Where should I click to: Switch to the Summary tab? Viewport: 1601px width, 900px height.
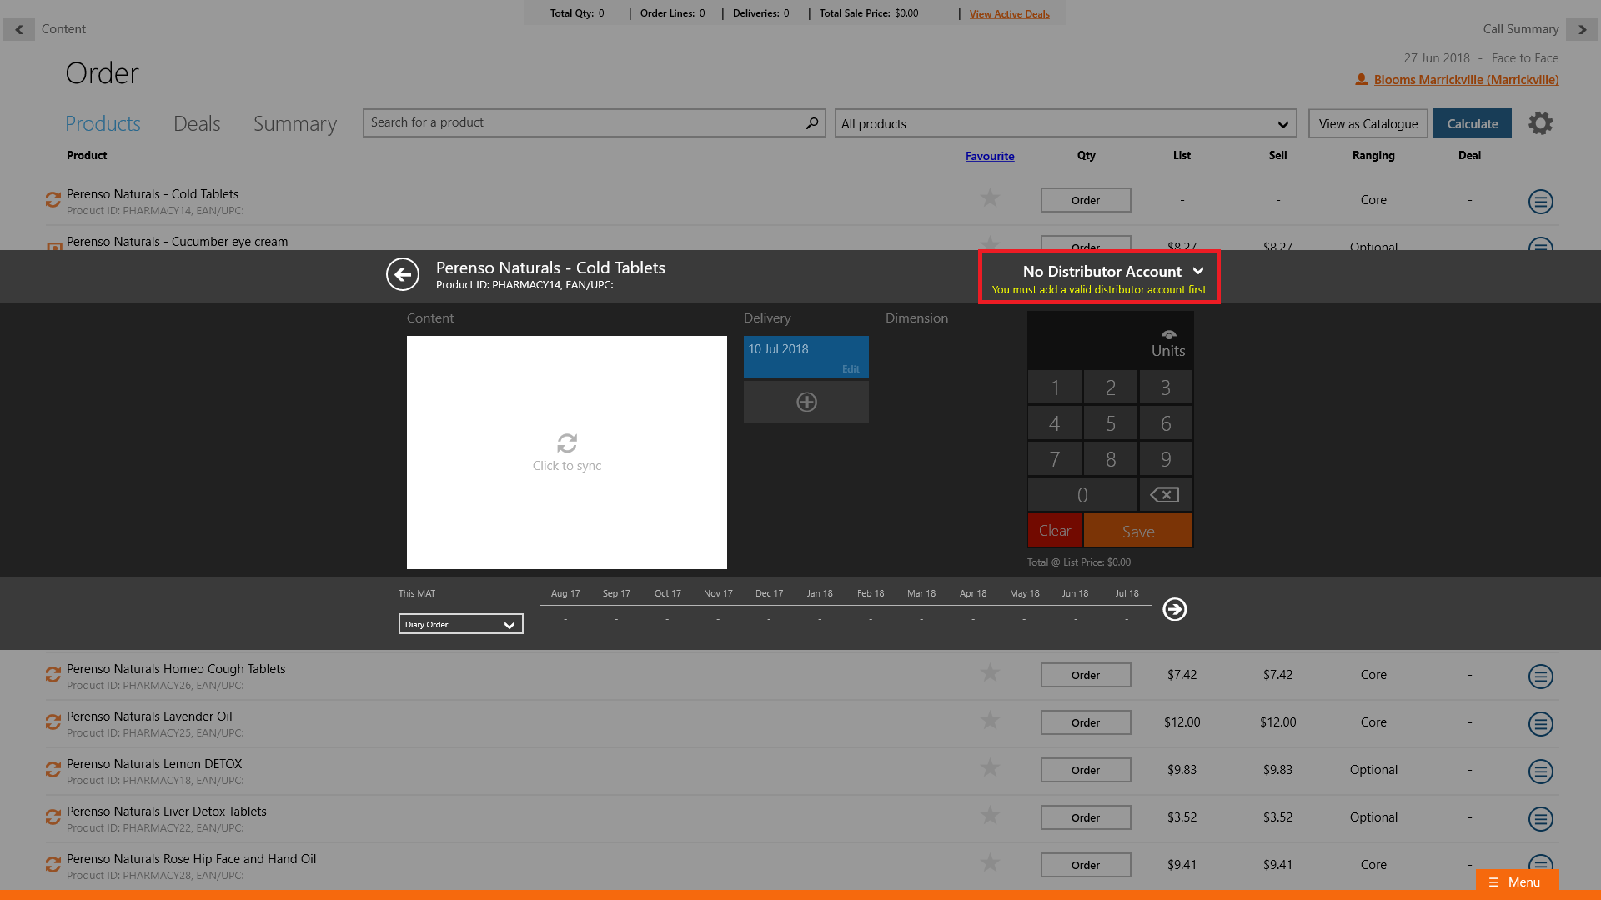(x=295, y=123)
